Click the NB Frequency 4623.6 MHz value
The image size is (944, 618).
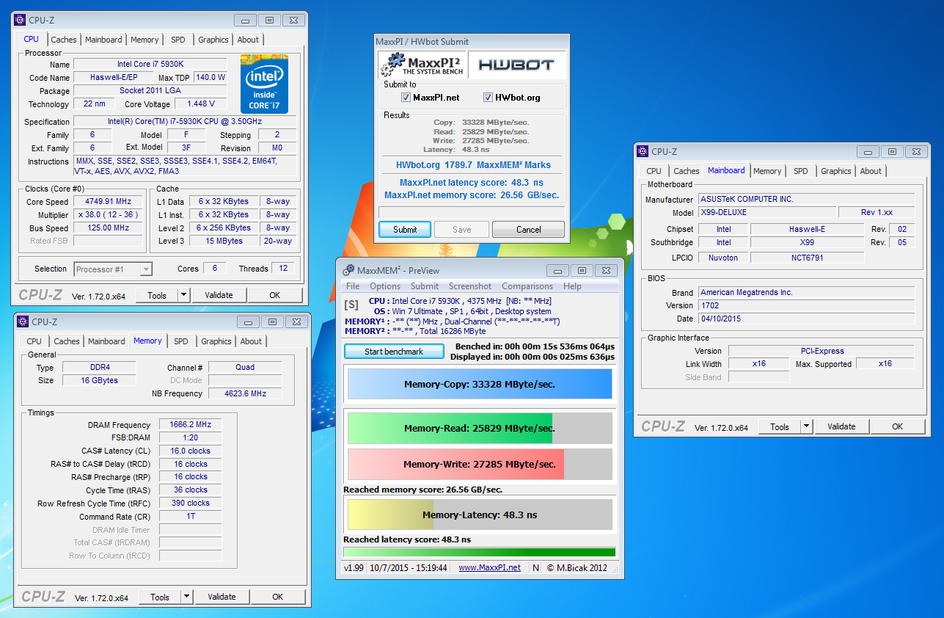point(245,393)
